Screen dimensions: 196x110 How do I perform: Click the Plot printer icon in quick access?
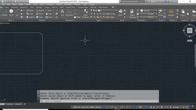15,2
